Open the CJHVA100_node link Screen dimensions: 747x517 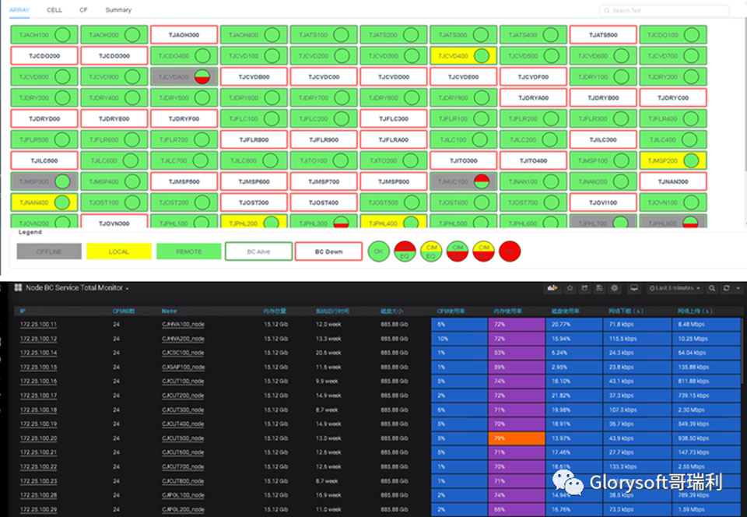(183, 324)
